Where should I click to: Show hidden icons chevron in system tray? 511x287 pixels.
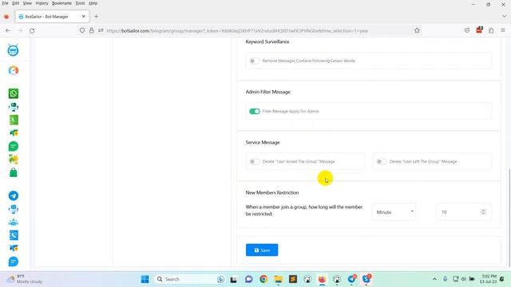(434, 279)
